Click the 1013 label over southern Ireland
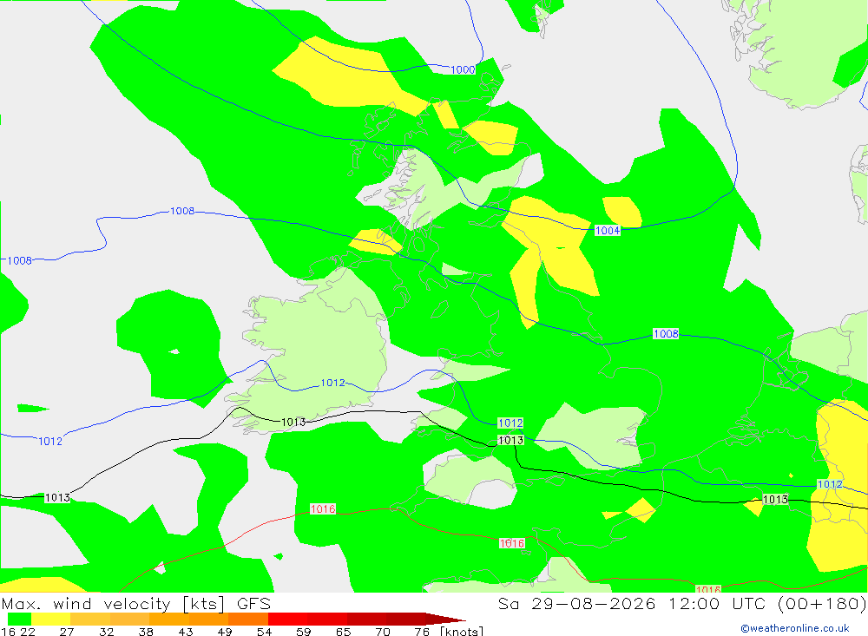 [293, 423]
